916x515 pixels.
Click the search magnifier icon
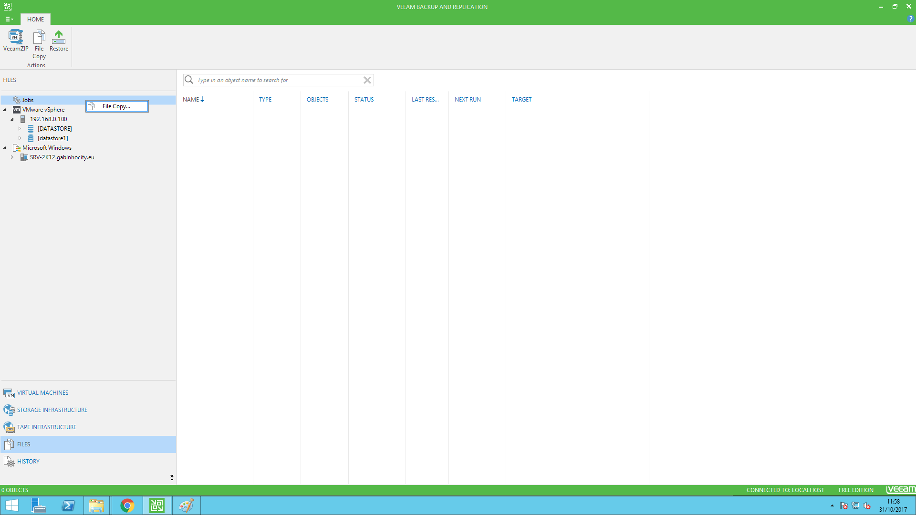point(189,80)
